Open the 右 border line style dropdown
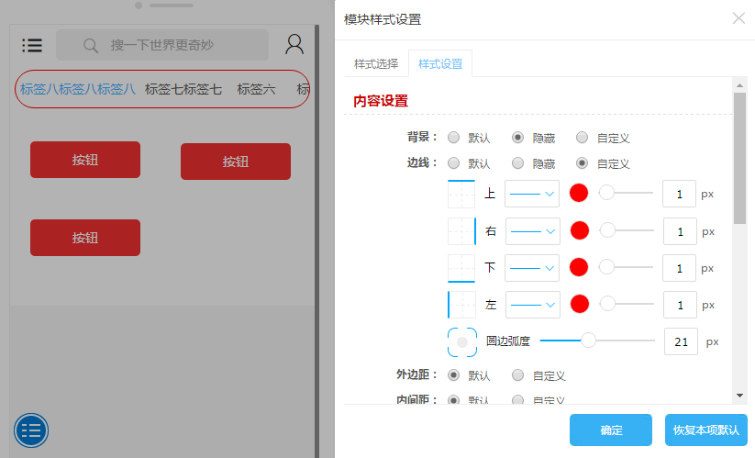755x458 pixels. [x=533, y=231]
